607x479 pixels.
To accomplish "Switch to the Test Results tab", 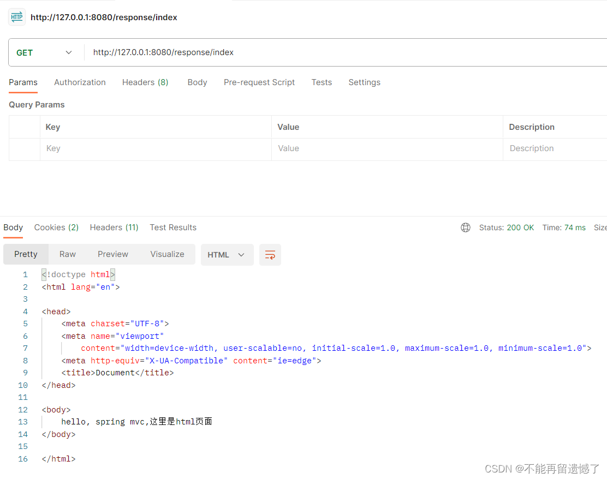I will click(x=173, y=227).
